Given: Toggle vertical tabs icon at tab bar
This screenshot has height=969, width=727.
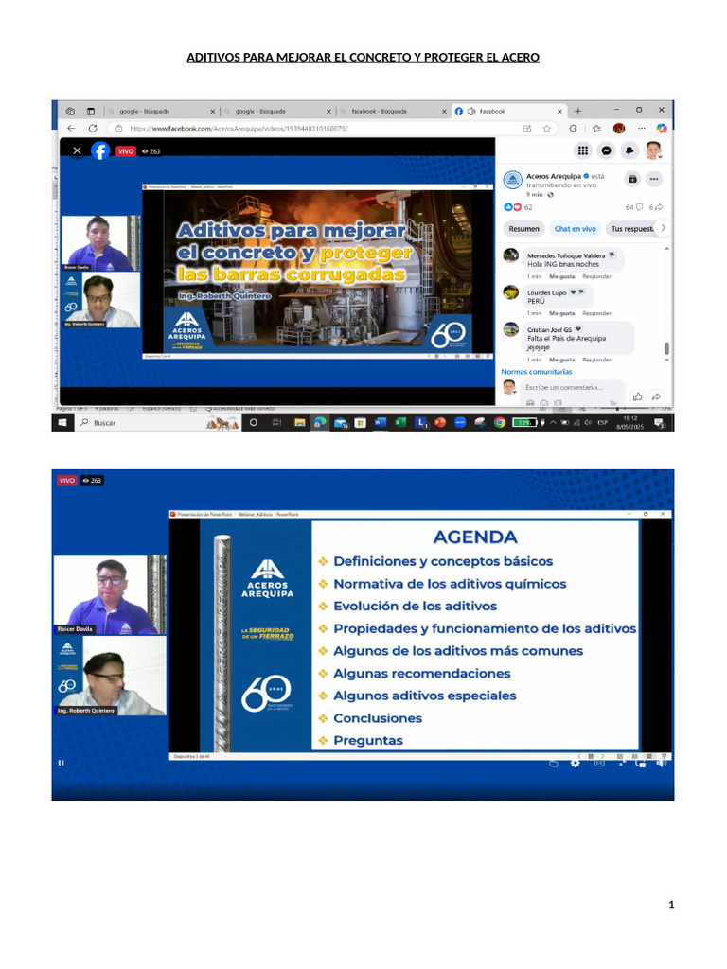Looking at the screenshot, I should [91, 112].
